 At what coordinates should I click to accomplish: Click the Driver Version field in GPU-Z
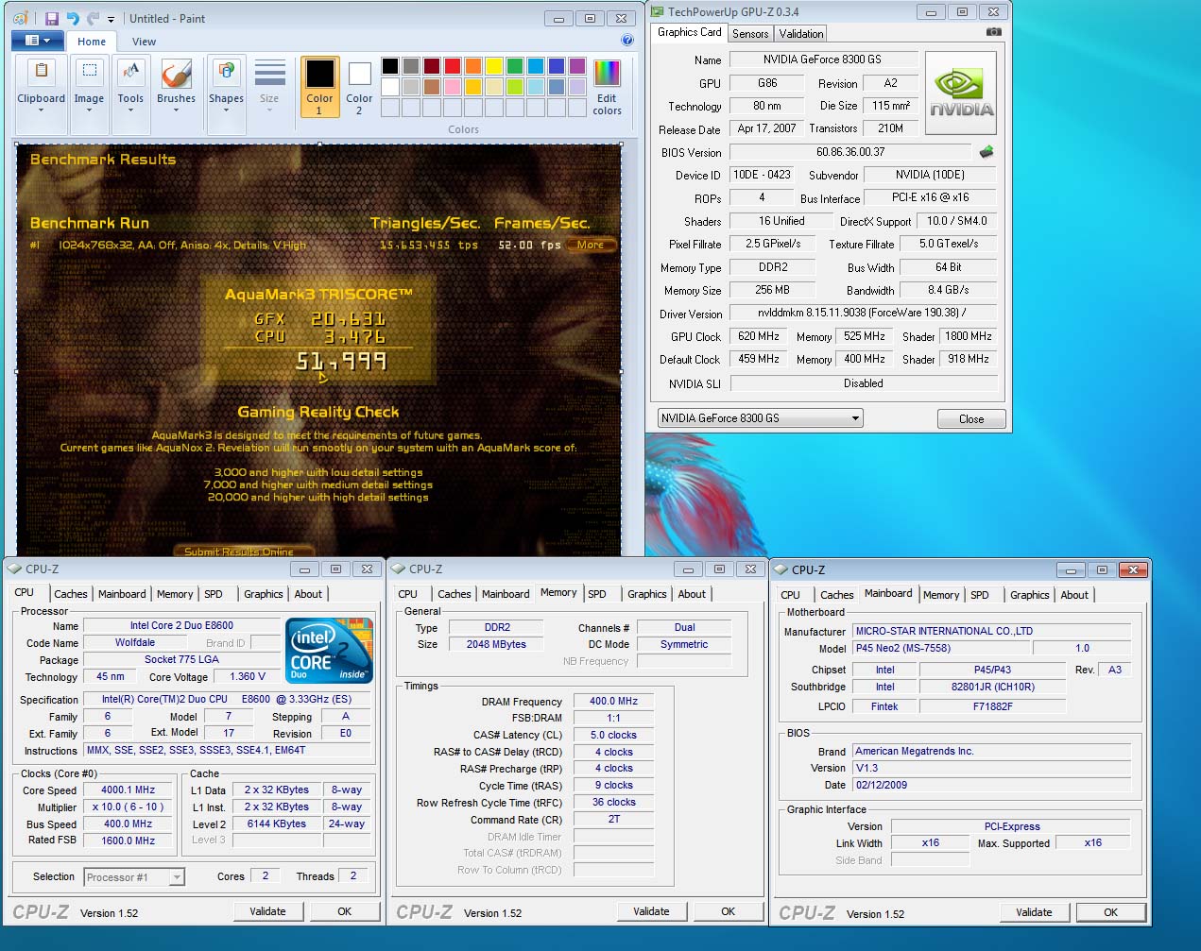(x=864, y=313)
